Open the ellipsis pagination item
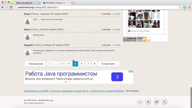192x108 pixels. [56, 64]
